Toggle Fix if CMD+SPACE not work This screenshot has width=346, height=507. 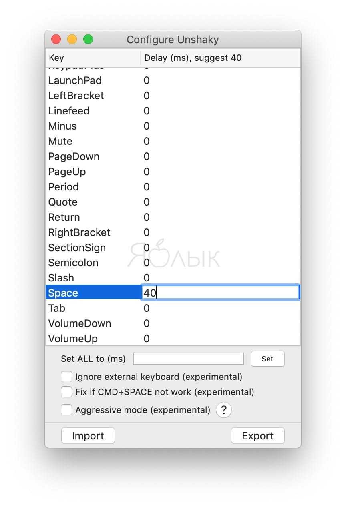click(x=66, y=392)
